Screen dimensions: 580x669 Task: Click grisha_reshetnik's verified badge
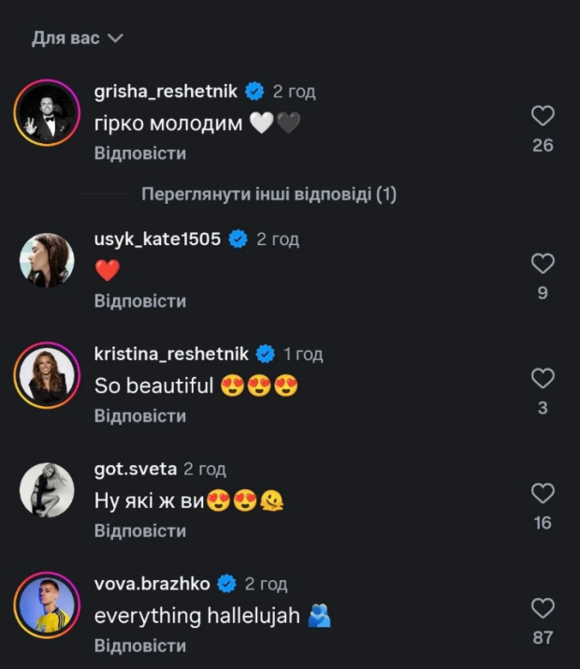(x=254, y=92)
